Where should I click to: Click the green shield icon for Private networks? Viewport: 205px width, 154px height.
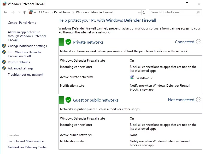[x=68, y=42]
